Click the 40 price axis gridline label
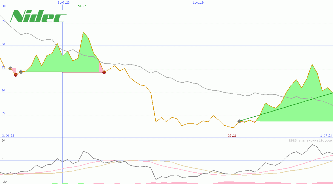The width and height of the screenshot is (333, 184). (3, 90)
